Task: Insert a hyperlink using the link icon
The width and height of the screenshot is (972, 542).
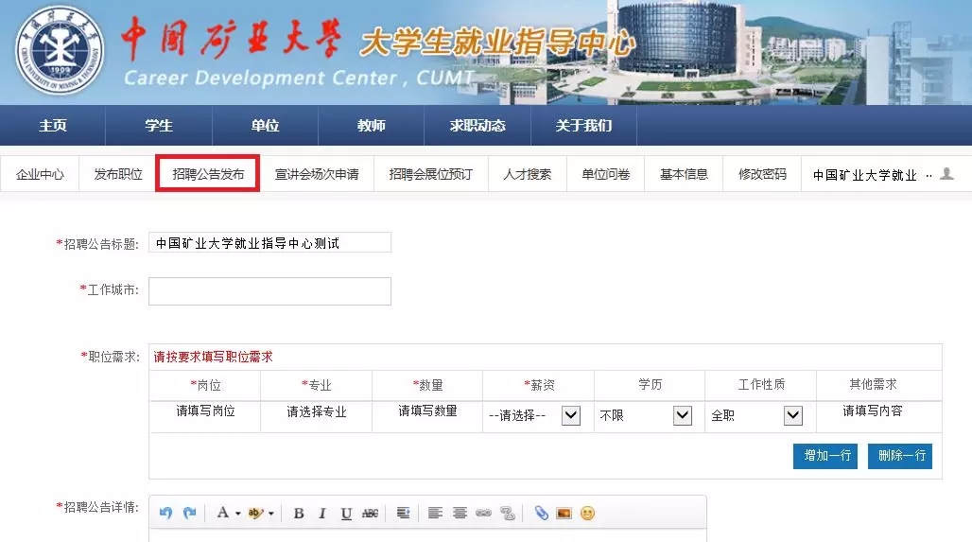Action: [x=483, y=513]
